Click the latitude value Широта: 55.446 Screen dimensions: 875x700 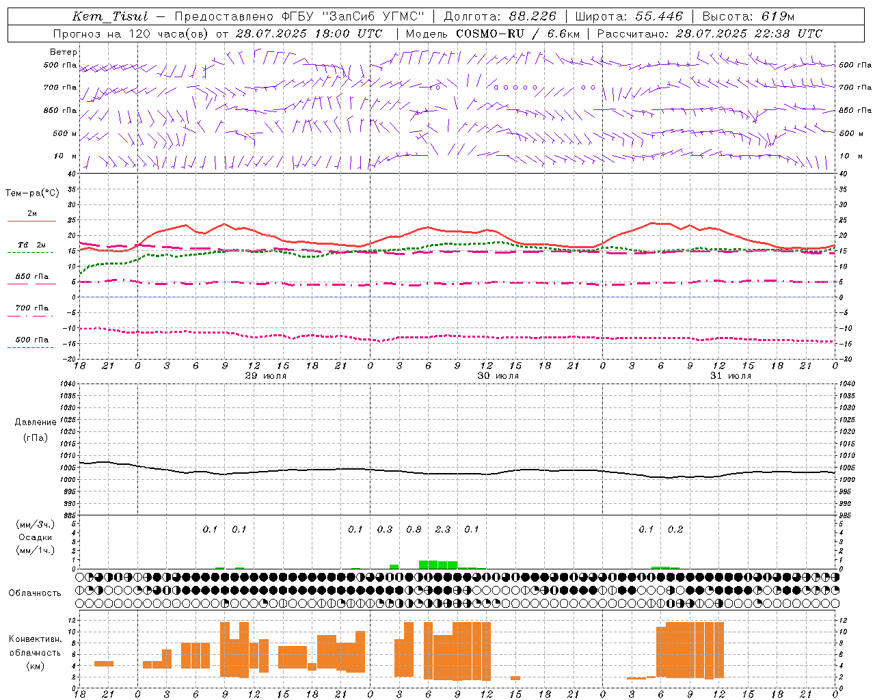click(629, 16)
